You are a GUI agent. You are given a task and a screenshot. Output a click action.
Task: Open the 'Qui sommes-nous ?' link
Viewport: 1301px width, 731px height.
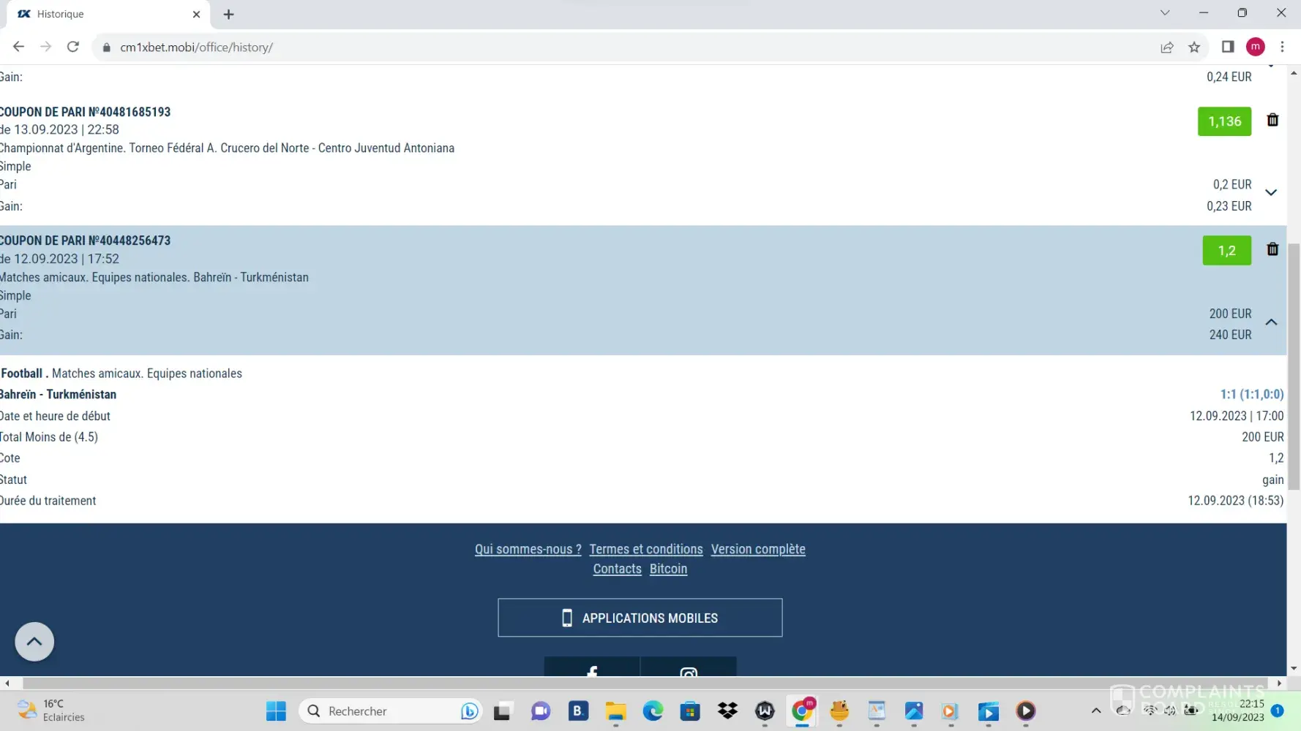tap(528, 549)
